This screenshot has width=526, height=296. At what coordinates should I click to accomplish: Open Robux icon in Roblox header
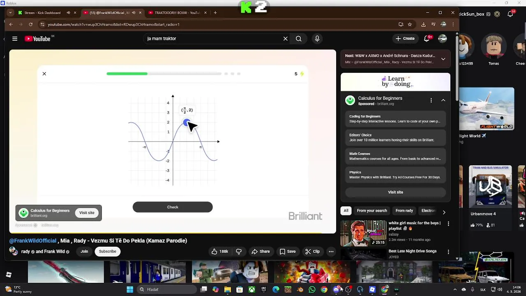[x=497, y=14]
